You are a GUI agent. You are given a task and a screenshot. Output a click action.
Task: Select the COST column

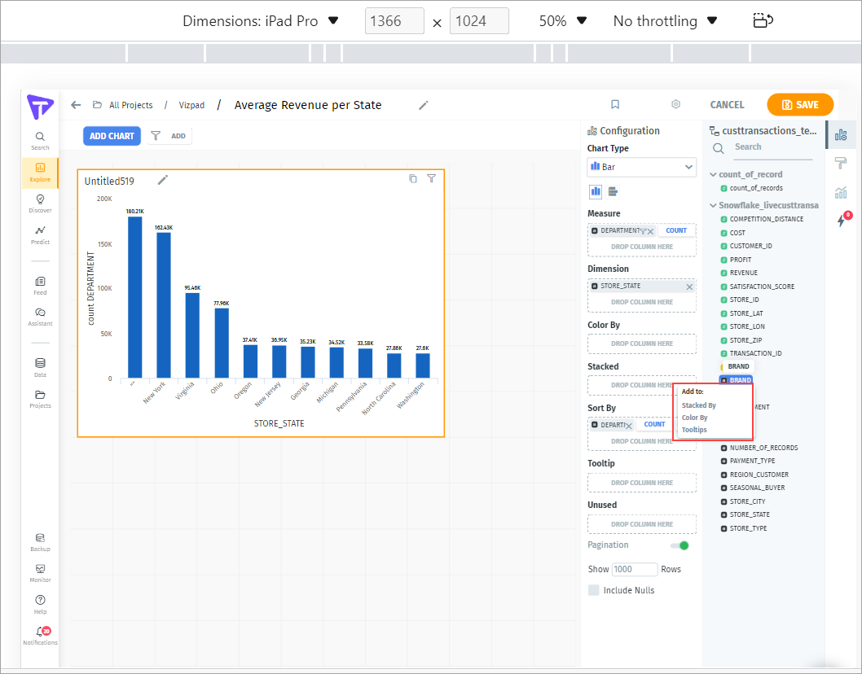click(737, 233)
